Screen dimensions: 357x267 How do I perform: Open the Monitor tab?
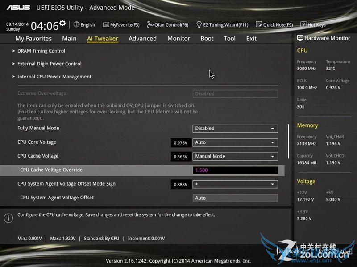179,39
